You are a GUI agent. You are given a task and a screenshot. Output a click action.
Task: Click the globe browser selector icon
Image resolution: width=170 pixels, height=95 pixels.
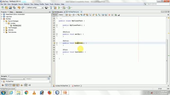[x=46, y=8]
